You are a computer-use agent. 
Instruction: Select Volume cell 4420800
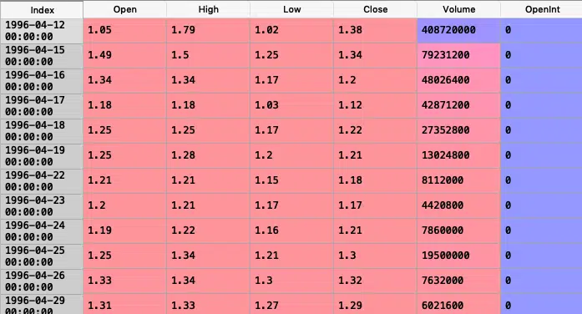point(458,205)
